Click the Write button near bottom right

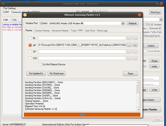(x=154, y=90)
